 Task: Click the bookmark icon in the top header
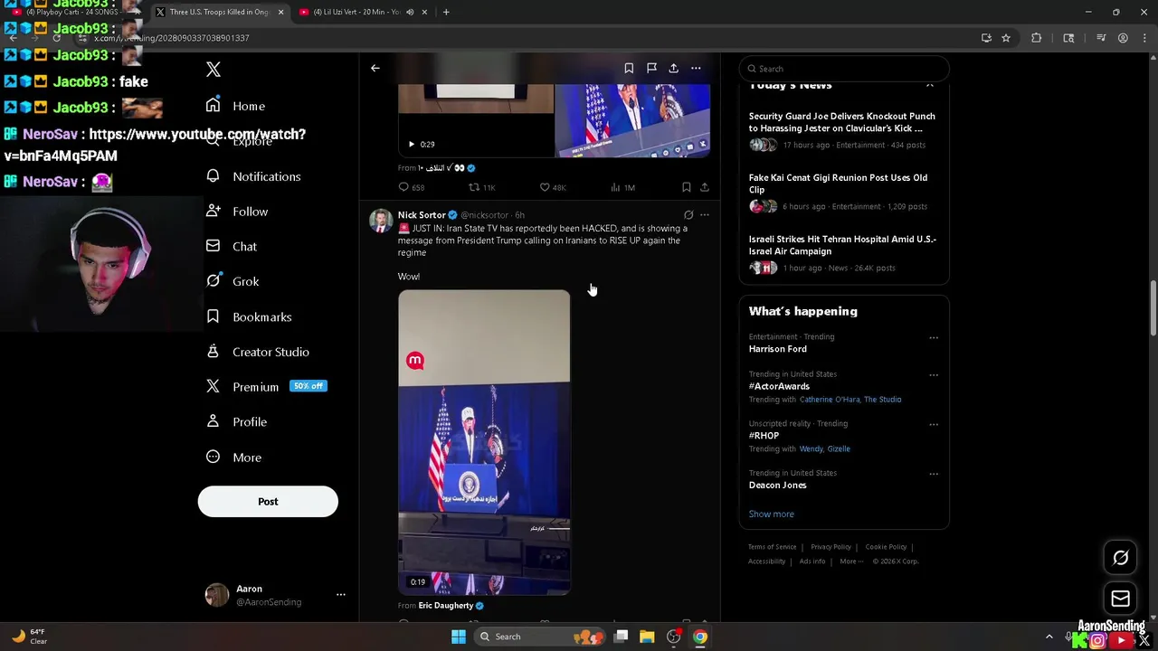[629, 69]
